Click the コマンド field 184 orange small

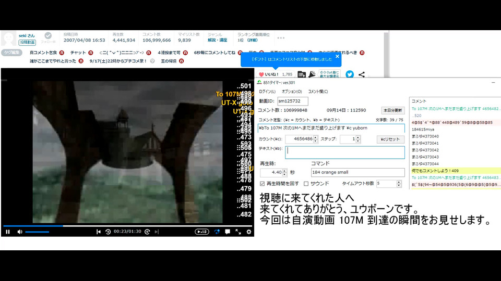pos(357,172)
